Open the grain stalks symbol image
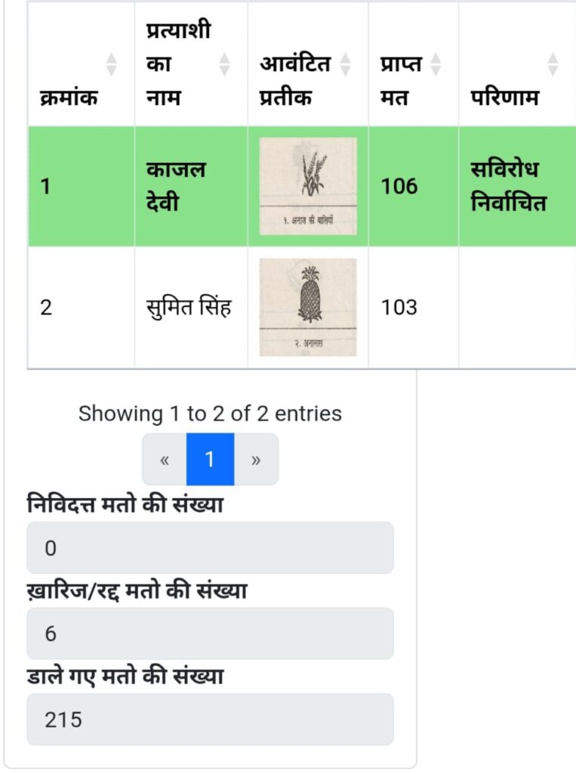 pos(308,186)
